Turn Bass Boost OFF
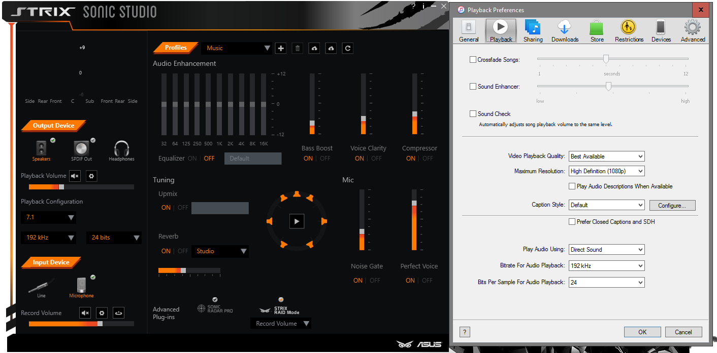The image size is (717, 353). click(x=325, y=159)
